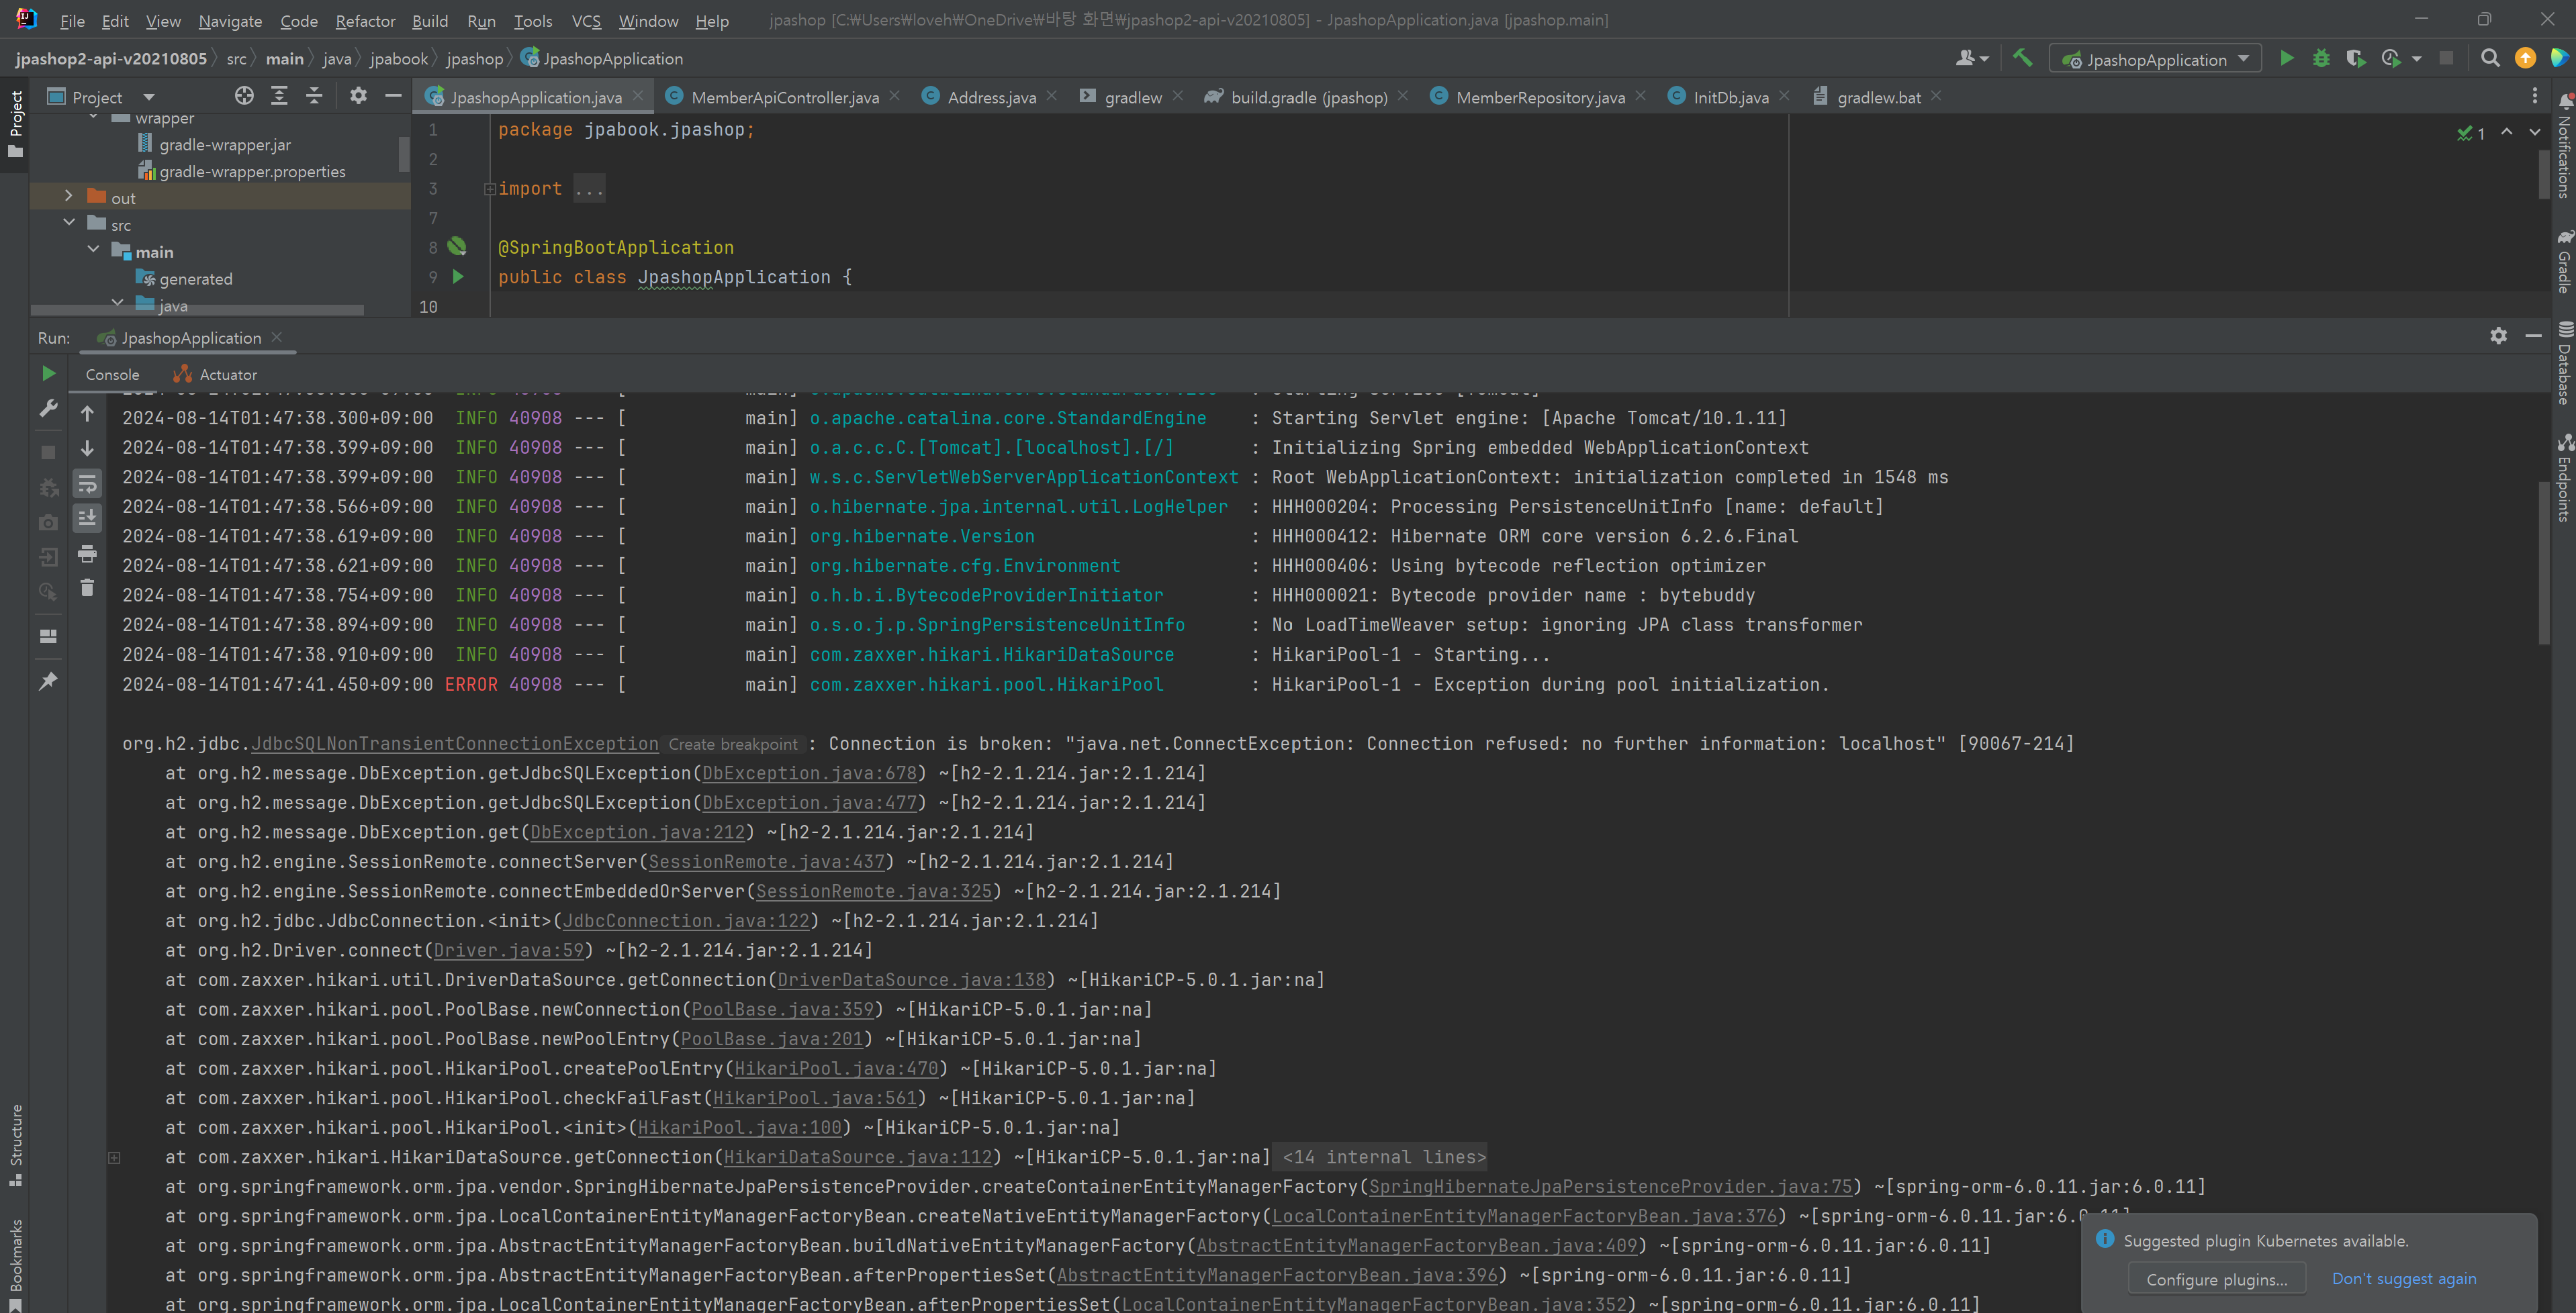Click the orange IDE update arrow icon

pos(2525,59)
